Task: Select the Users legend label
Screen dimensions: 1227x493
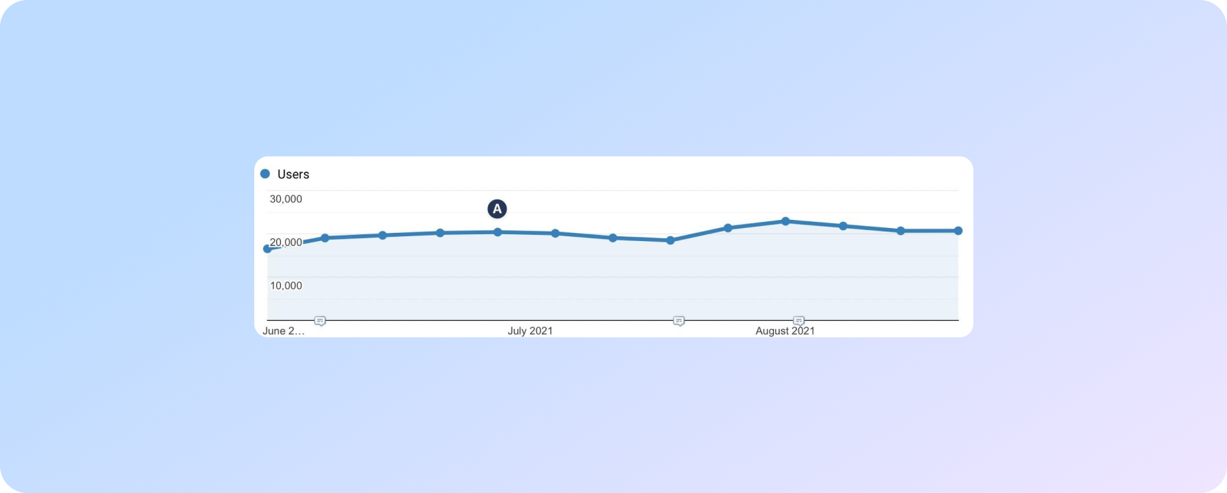Action: coord(293,174)
